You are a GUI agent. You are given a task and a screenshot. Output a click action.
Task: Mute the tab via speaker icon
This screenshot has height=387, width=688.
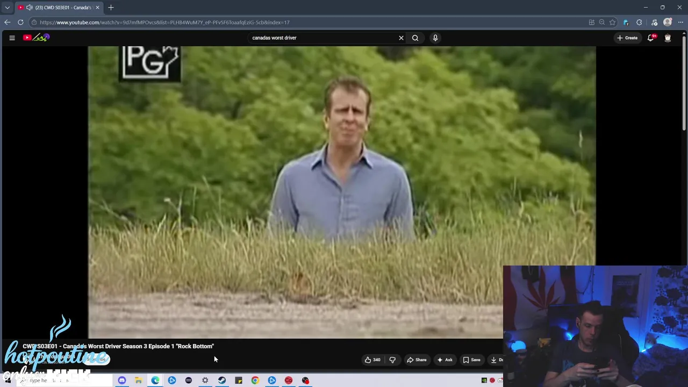(29, 8)
